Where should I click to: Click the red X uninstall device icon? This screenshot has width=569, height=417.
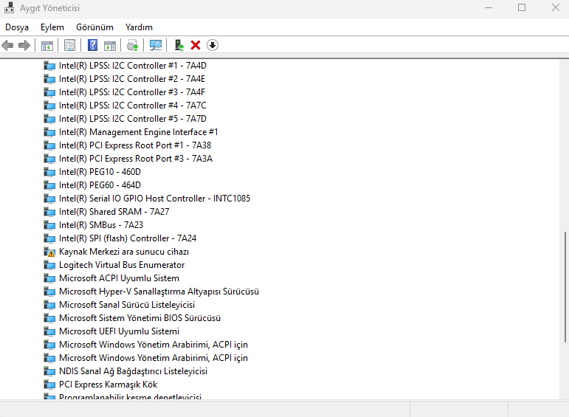(196, 45)
